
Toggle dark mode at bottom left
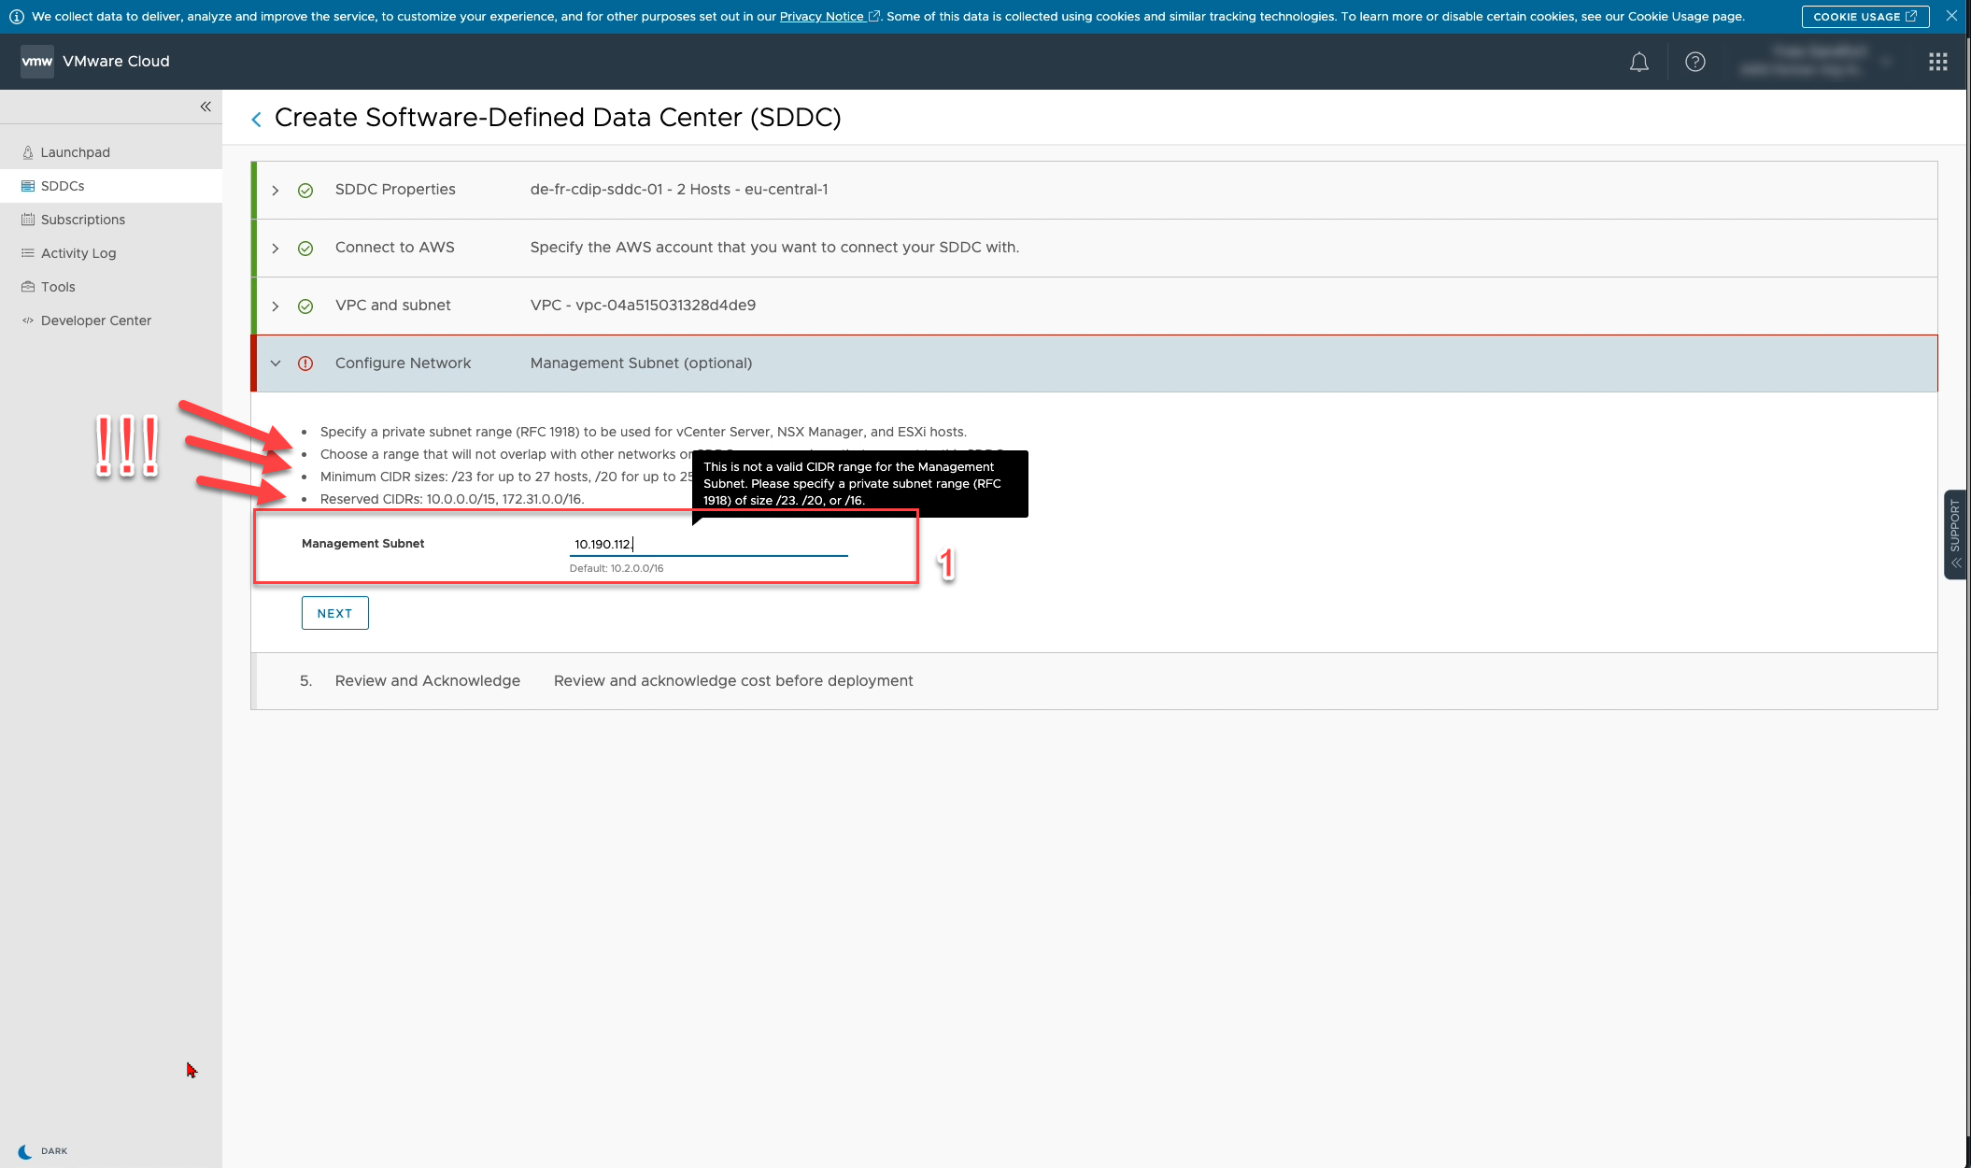pos(42,1151)
